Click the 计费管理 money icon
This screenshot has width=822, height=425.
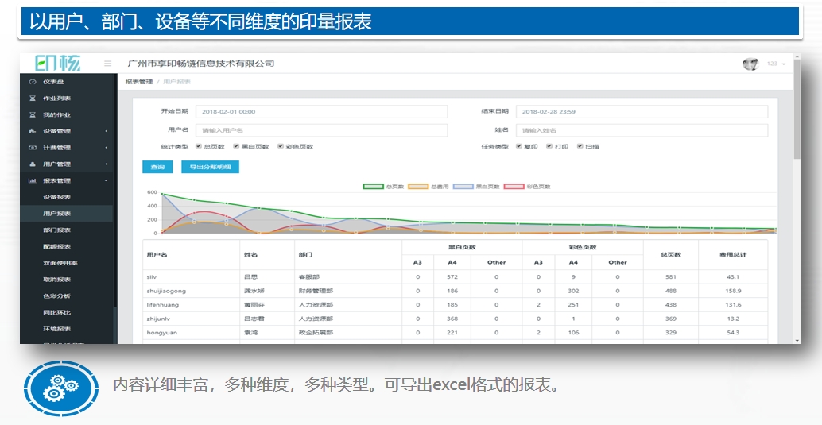(x=33, y=148)
